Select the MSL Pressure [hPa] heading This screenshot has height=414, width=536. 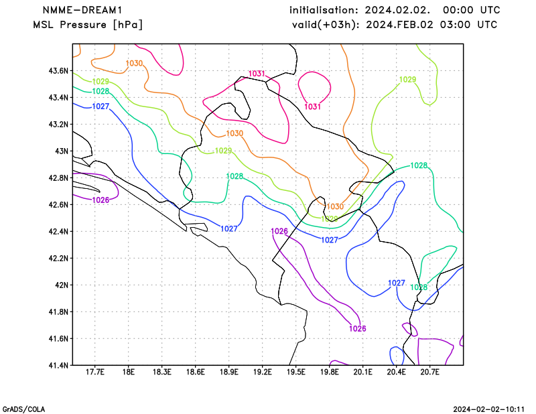coord(88,25)
